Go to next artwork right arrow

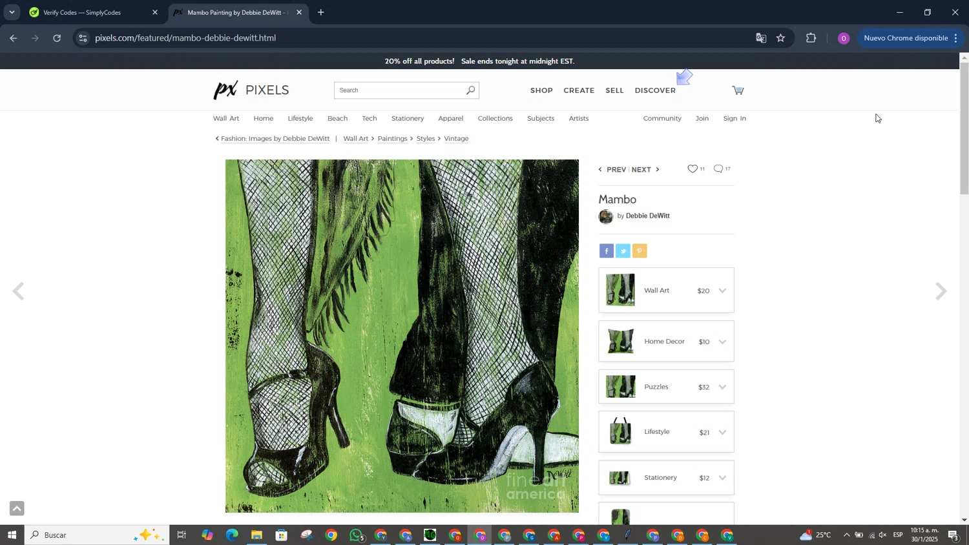(941, 292)
